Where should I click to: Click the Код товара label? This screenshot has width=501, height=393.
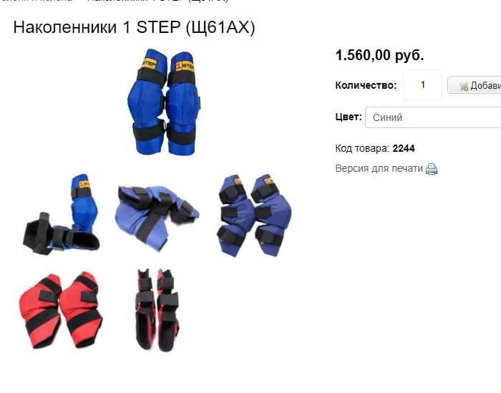pyautogui.click(x=362, y=148)
